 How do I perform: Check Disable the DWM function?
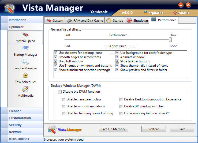tap(60, 92)
